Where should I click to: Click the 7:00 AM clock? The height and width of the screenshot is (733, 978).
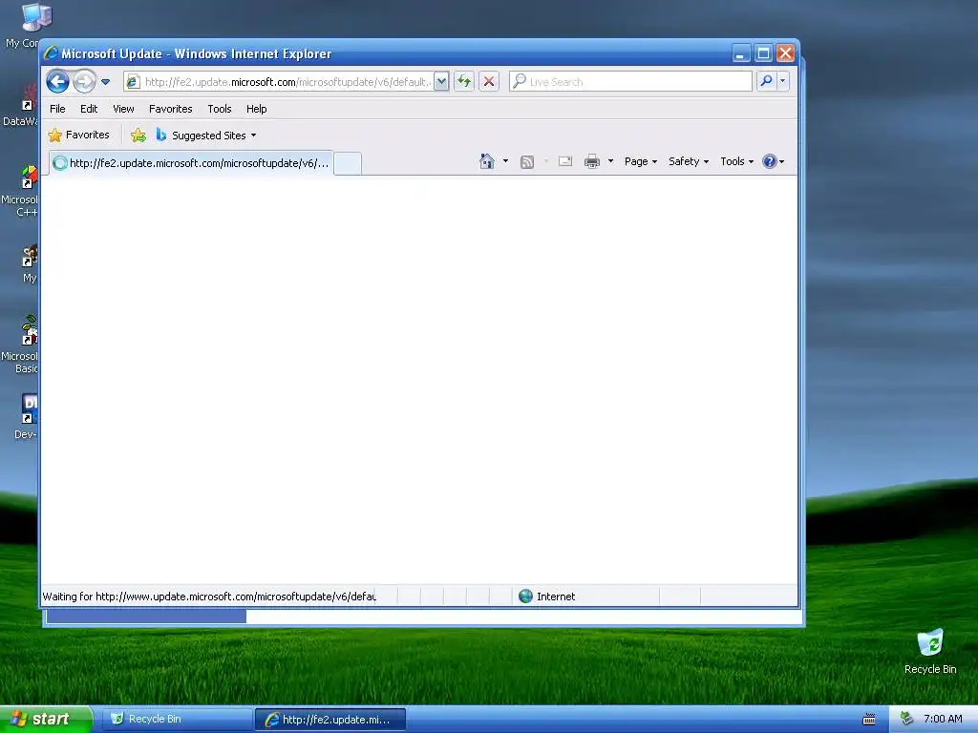943,719
